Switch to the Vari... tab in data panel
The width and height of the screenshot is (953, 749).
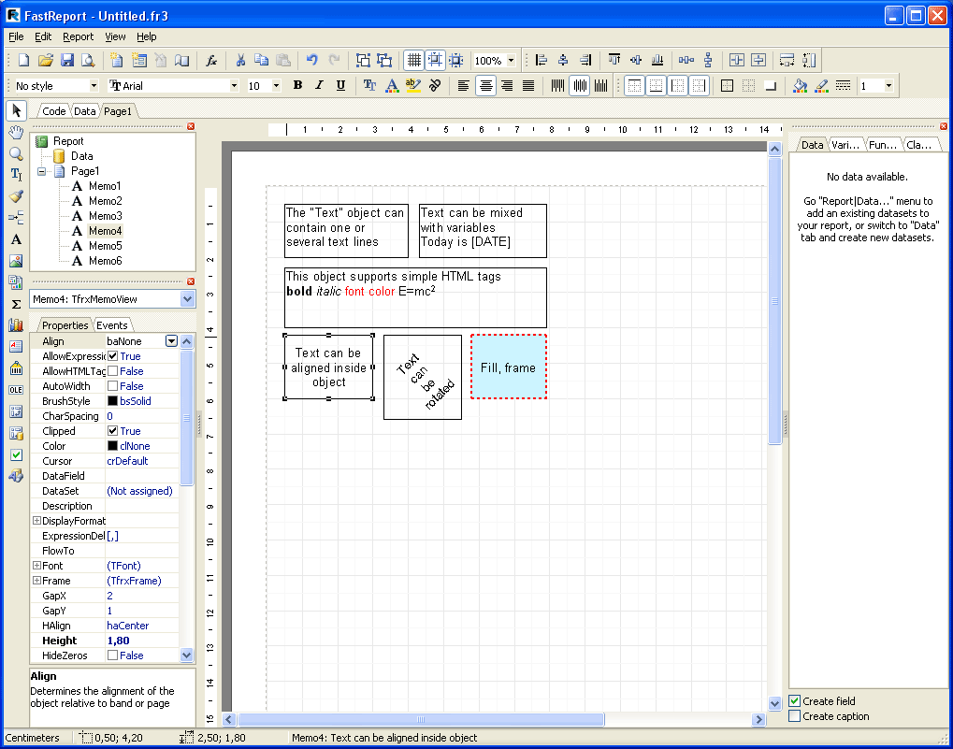845,145
